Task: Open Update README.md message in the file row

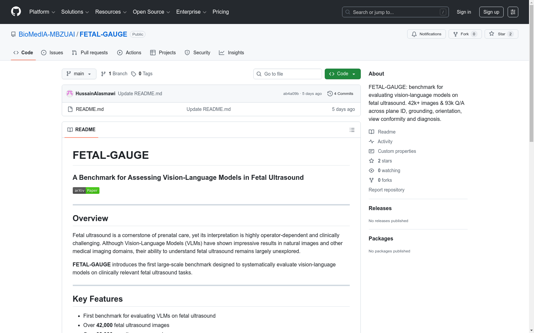Action: (x=209, y=109)
